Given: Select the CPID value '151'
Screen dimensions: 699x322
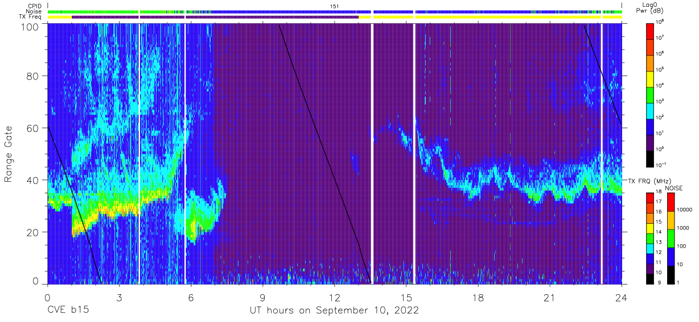Looking at the screenshot, I should pos(335,6).
